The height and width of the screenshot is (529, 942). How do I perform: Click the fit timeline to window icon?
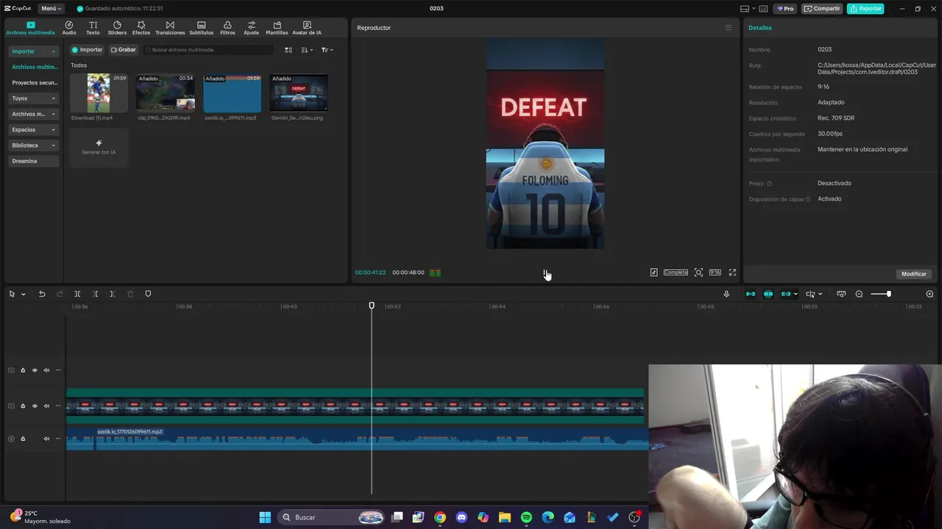click(841, 294)
